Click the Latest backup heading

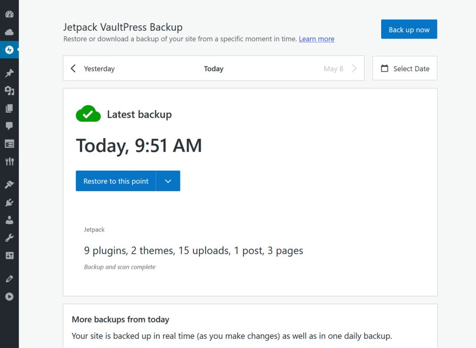point(139,114)
